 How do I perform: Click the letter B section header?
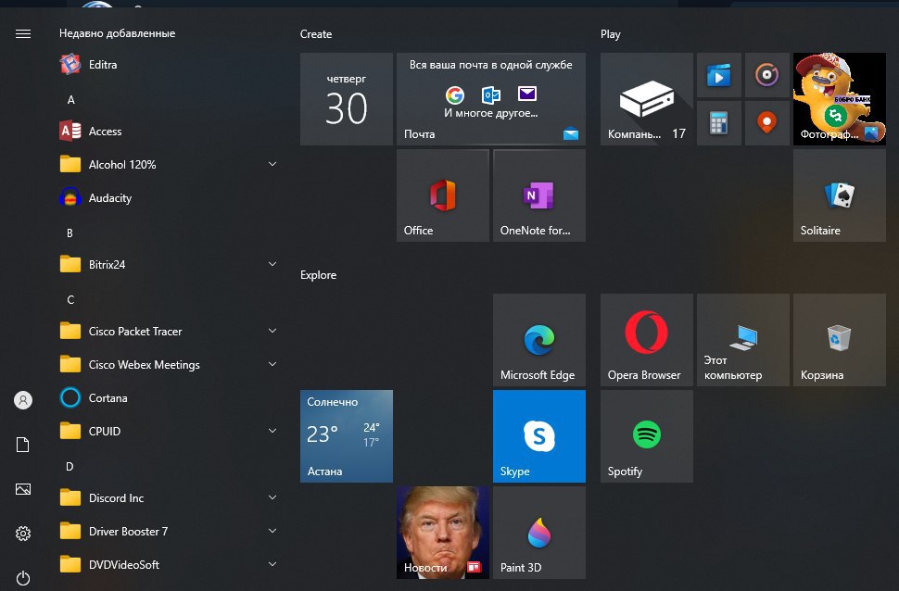(70, 233)
